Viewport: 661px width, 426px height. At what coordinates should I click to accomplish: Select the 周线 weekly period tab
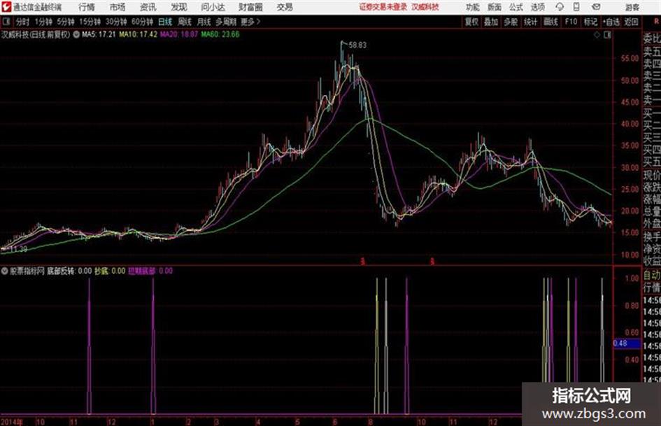(185, 22)
